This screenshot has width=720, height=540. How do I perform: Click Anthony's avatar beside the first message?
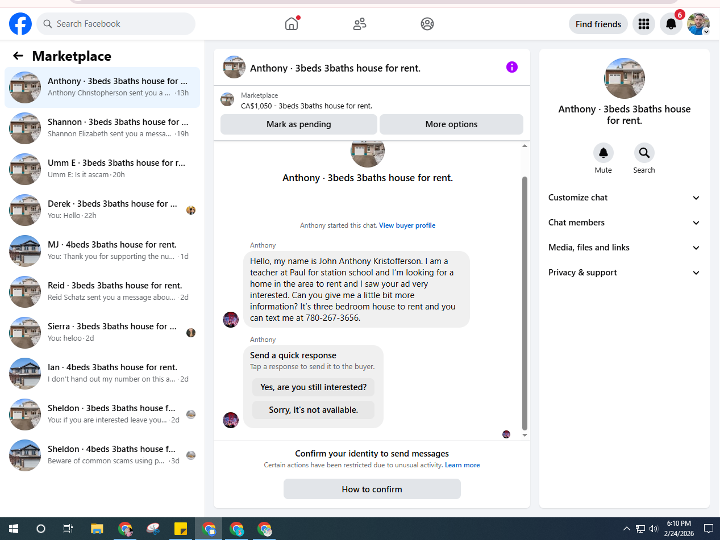pos(231,319)
